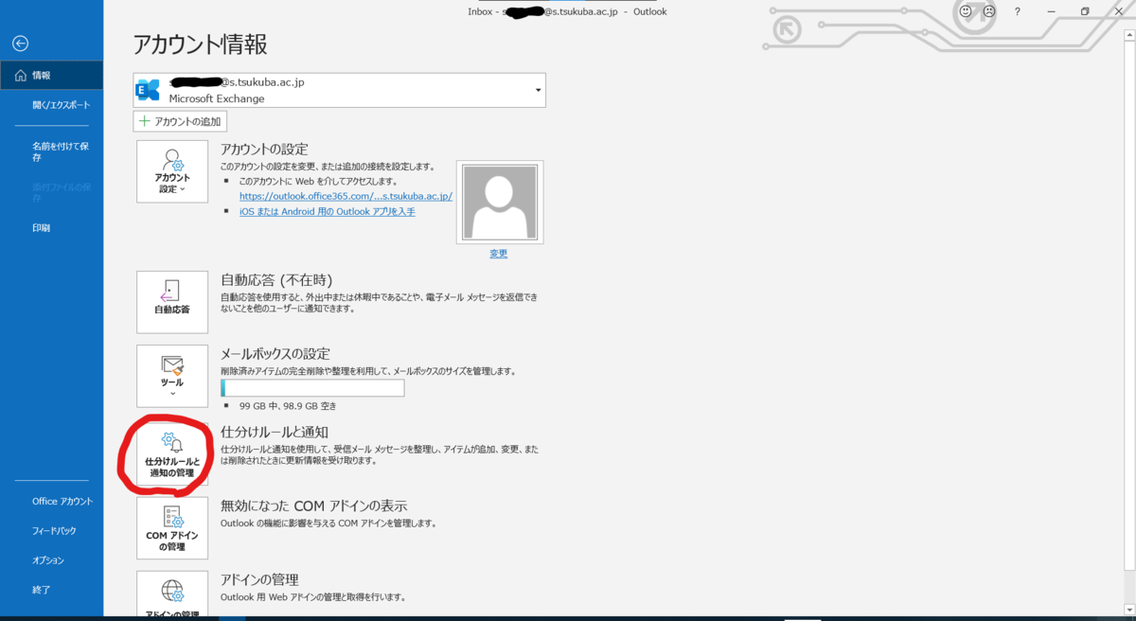1136x621 pixels.
Task: Open アドインの管理 (Manage Add-ins)
Action: (x=172, y=596)
